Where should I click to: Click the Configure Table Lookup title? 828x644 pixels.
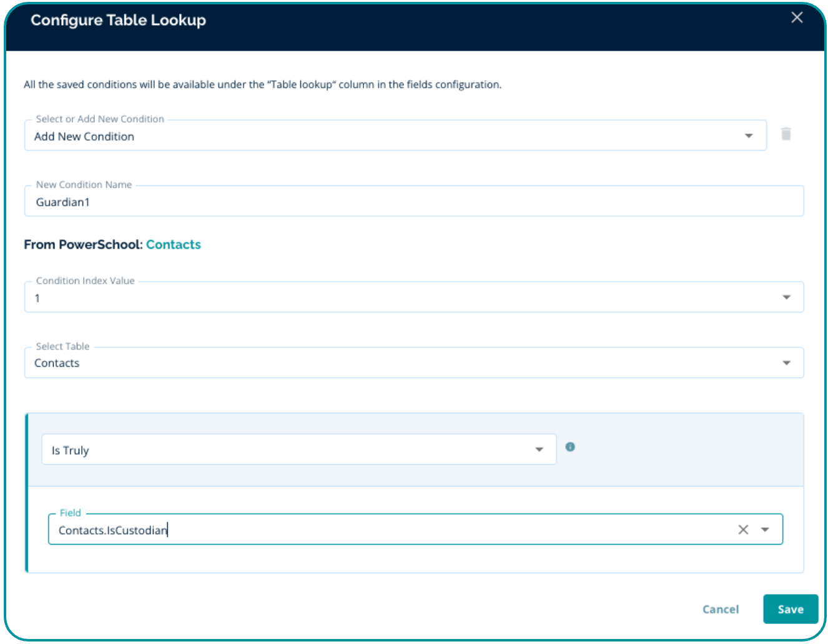118,20
